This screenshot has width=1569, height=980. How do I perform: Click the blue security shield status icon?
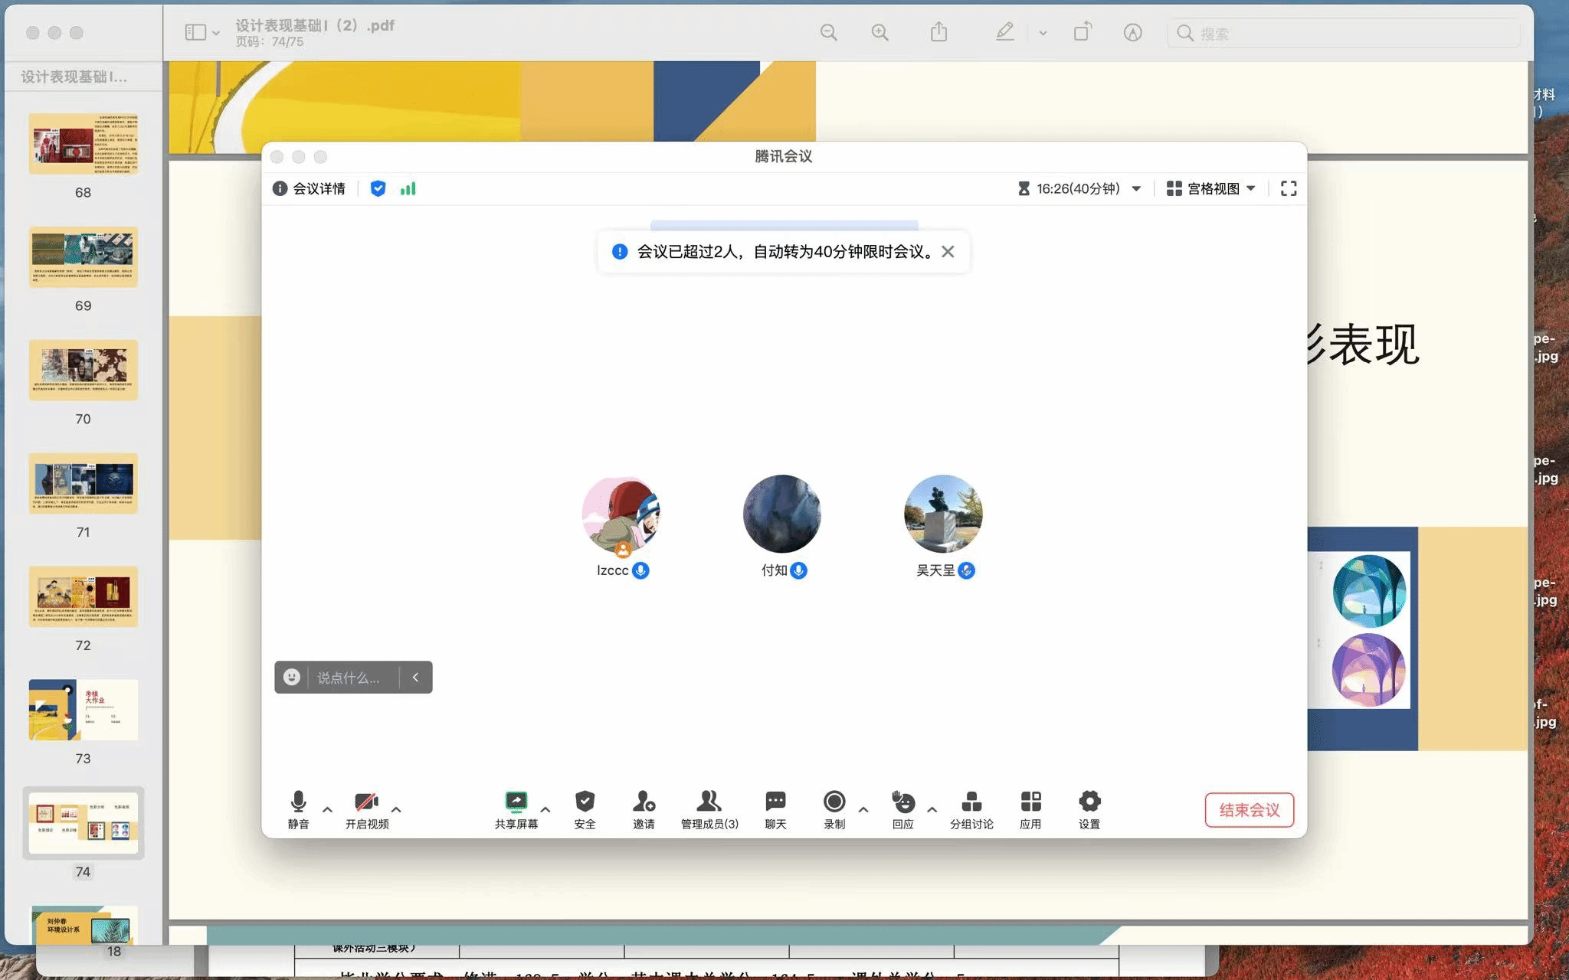click(378, 188)
